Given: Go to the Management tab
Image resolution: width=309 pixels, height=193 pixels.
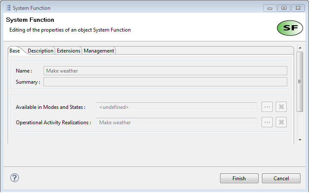Looking at the screenshot, I should point(99,51).
